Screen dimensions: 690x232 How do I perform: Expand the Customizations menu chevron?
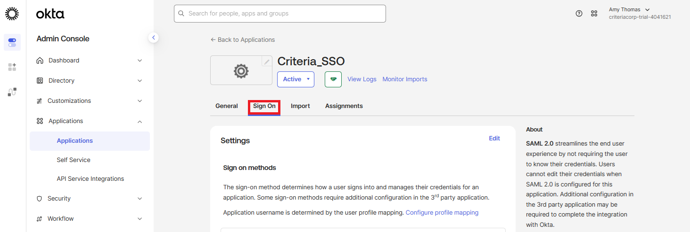140,101
